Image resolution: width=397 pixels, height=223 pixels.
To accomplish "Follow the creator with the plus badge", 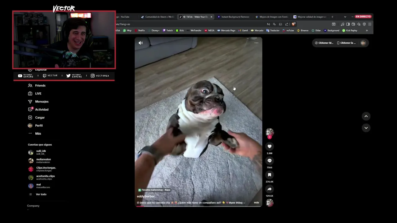I will [270, 137].
